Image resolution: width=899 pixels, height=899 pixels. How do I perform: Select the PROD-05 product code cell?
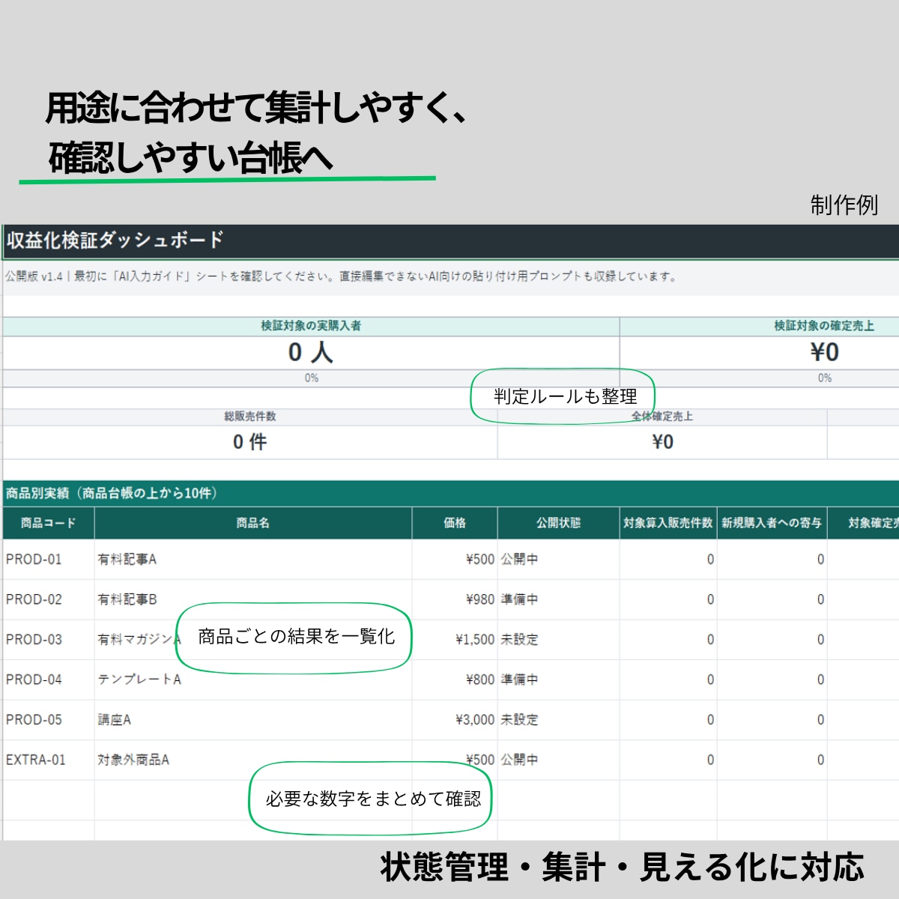click(49, 720)
